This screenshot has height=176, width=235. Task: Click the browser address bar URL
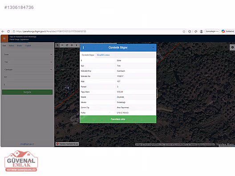pos(51,32)
